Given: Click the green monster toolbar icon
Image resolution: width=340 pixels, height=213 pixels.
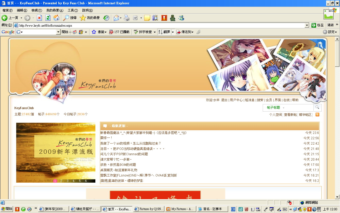Looking at the screenshot, I should tap(173, 18).
